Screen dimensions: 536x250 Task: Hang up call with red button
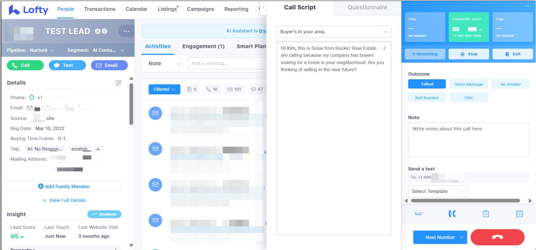coord(497,237)
